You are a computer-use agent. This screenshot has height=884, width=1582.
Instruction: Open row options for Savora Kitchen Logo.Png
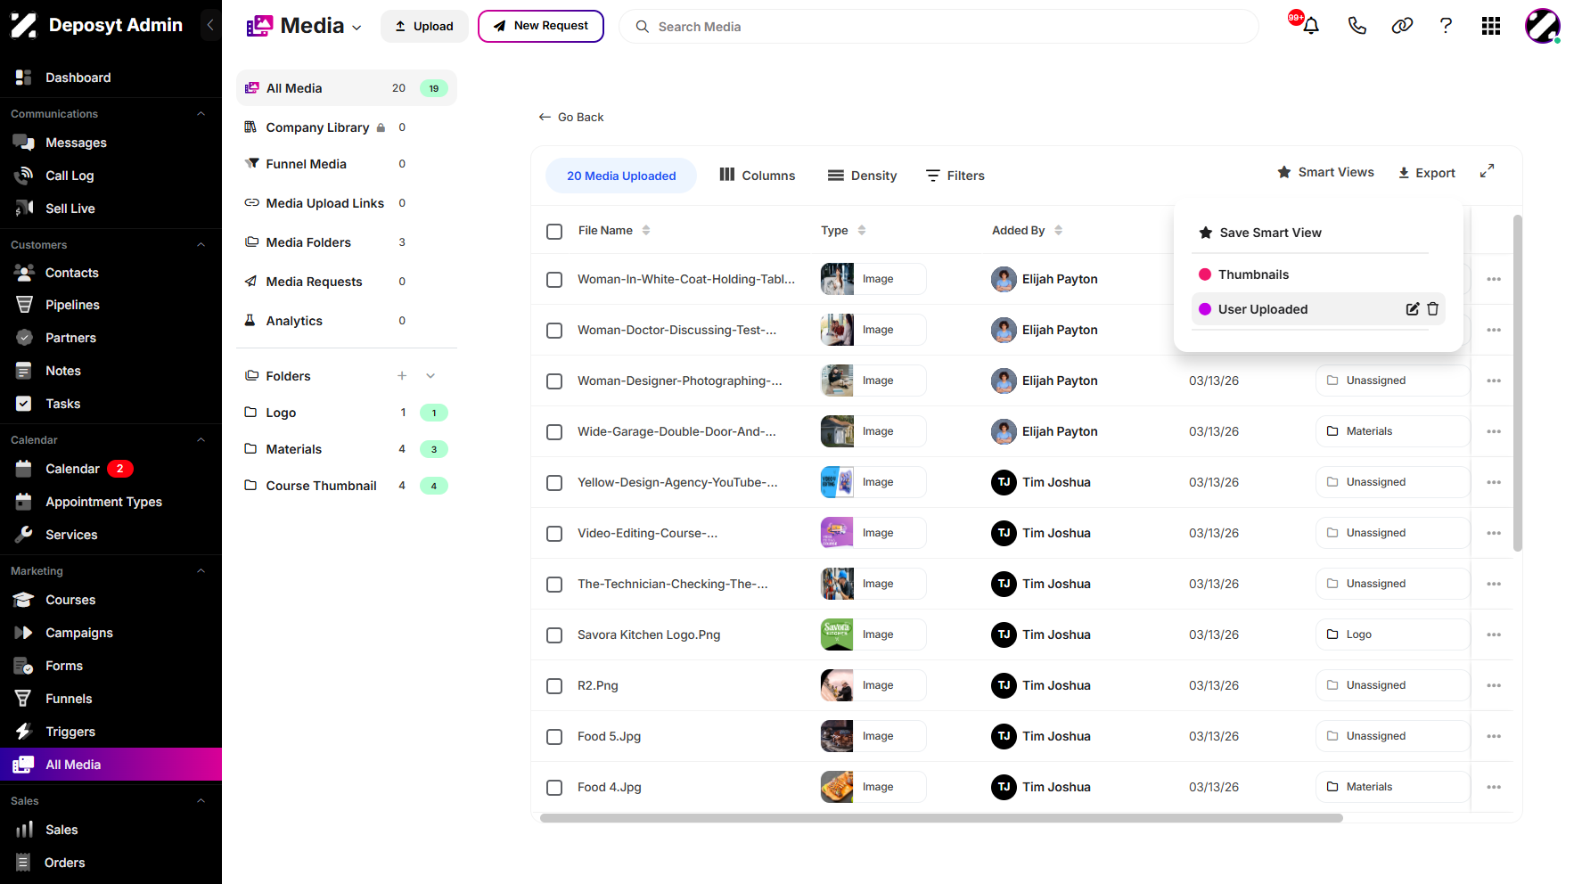click(1494, 634)
